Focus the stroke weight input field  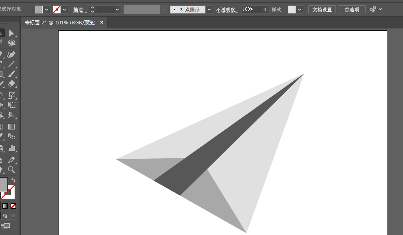tap(105, 9)
